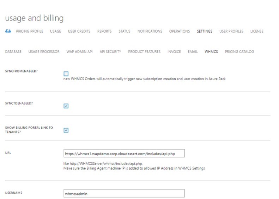Open the Pricing Profile tab

[30, 31]
